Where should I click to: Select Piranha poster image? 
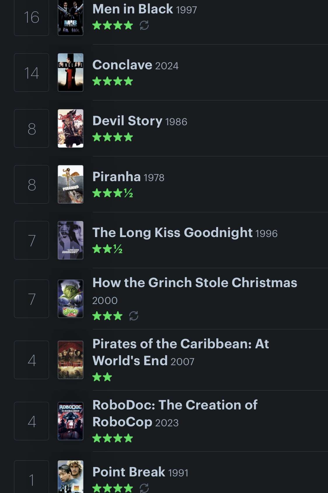point(71,184)
